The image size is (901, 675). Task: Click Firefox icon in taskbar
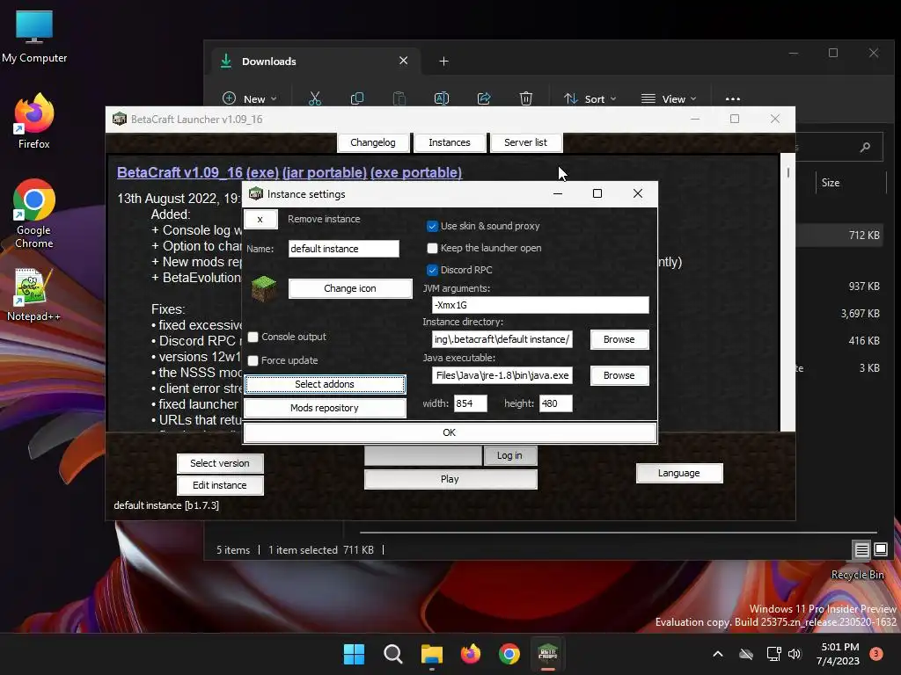(x=471, y=654)
